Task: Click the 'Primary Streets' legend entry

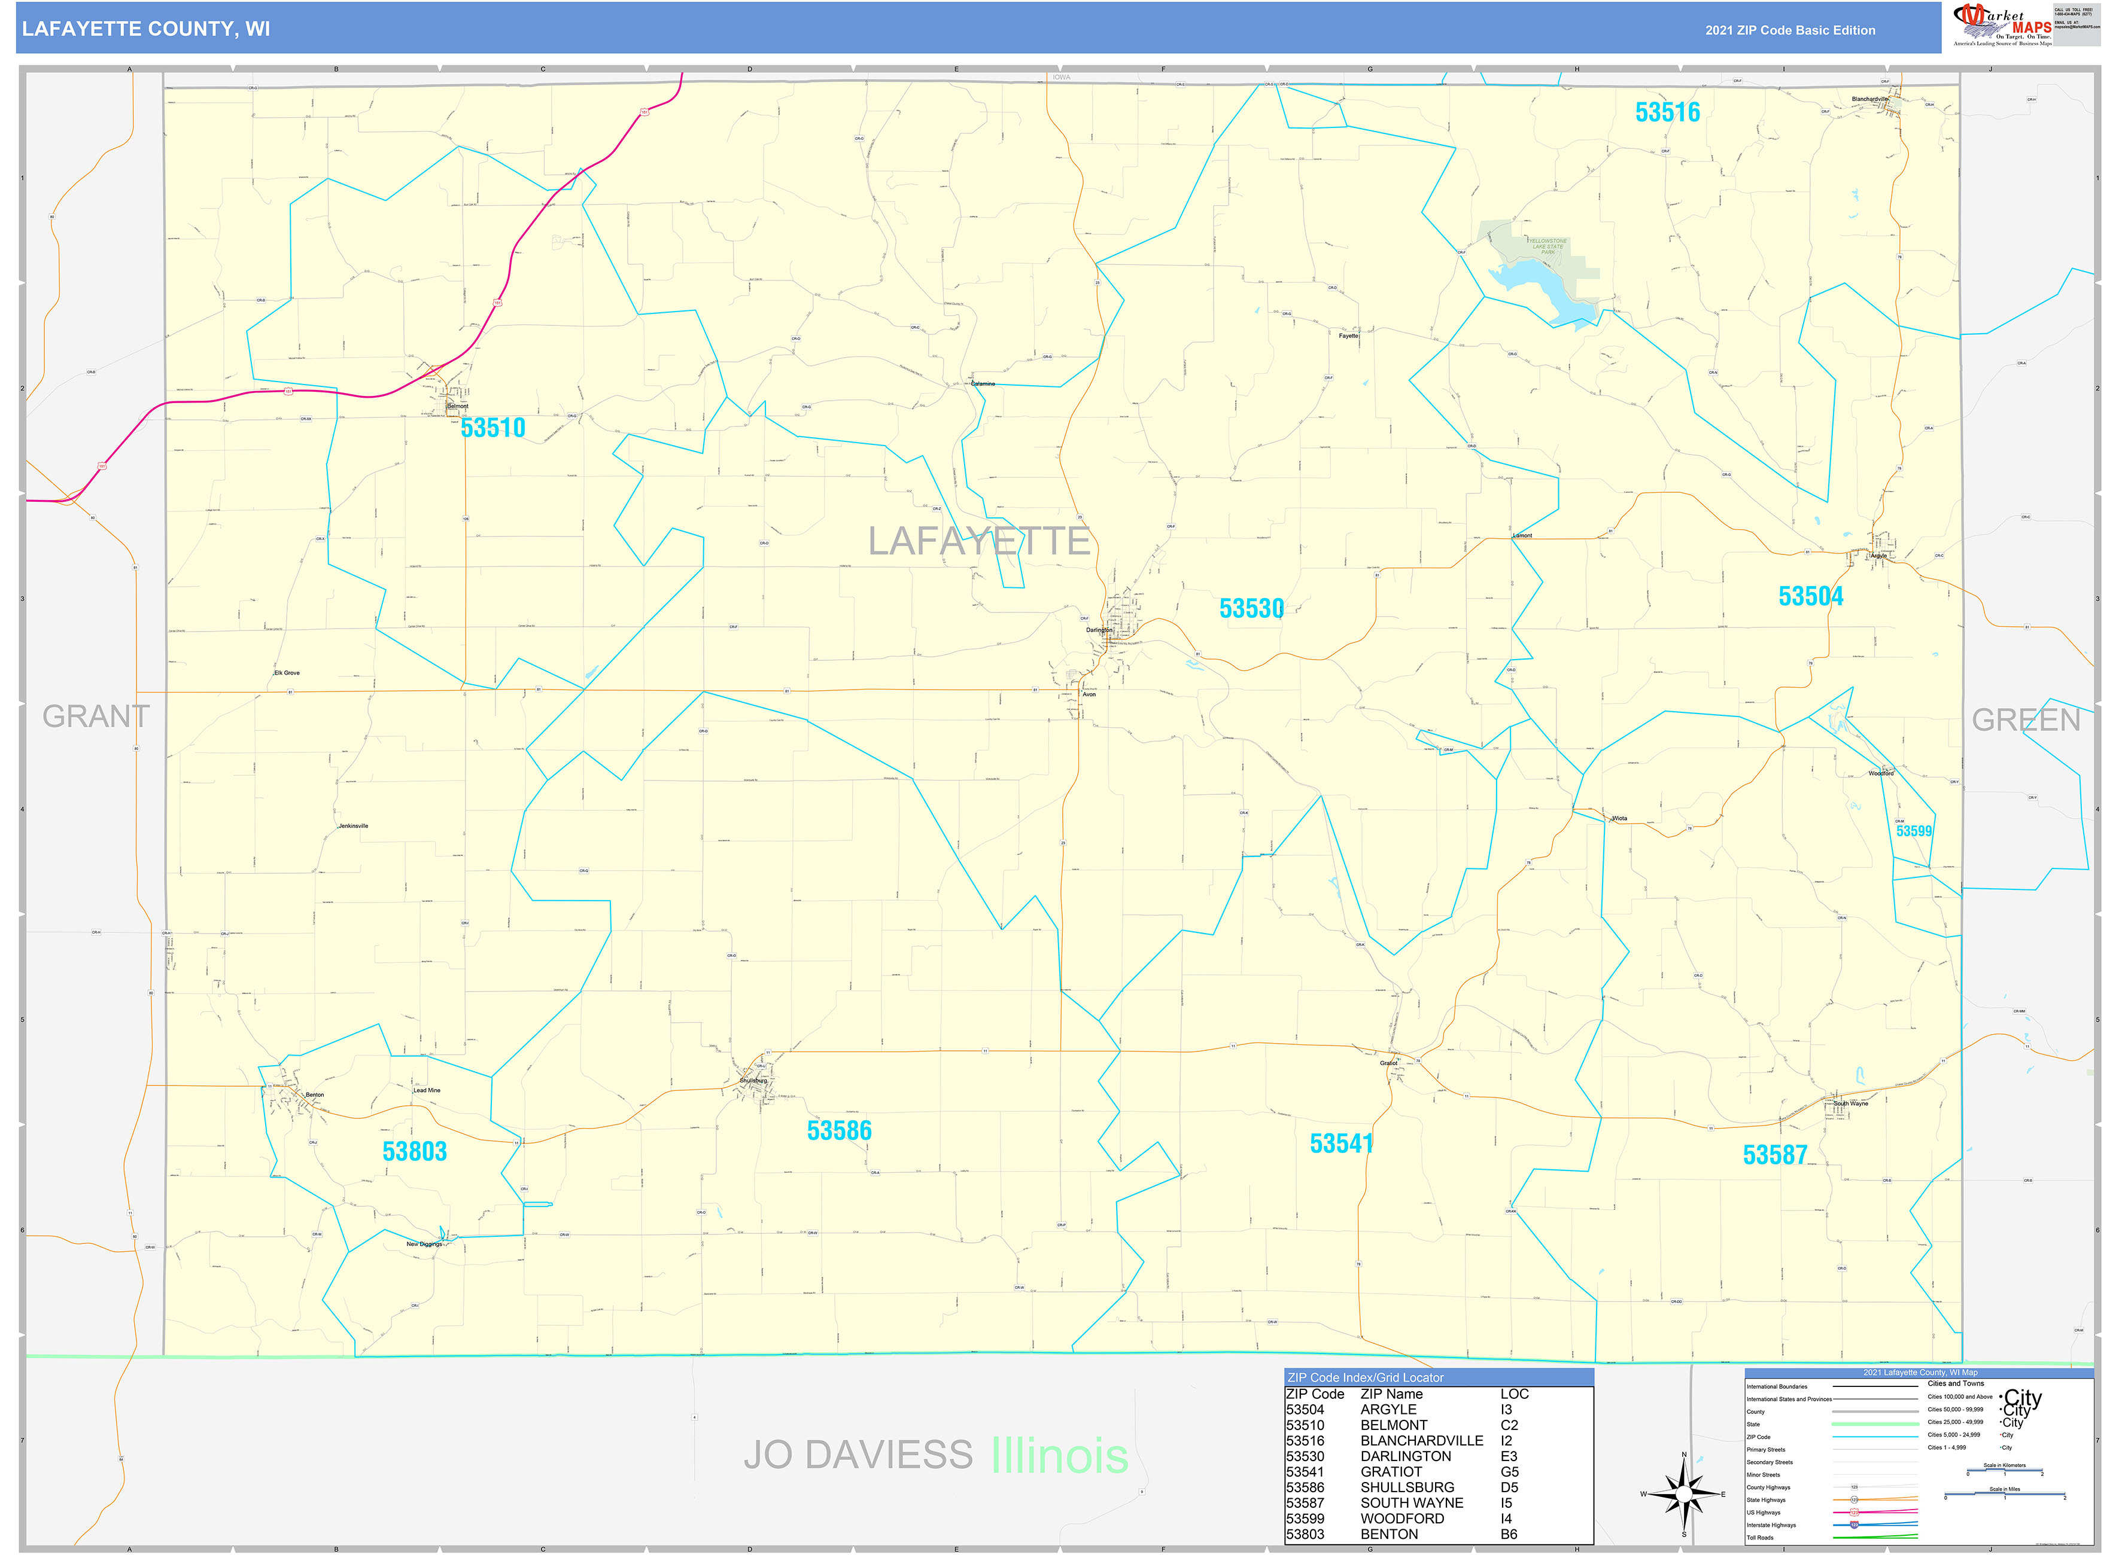Action: pos(1765,1450)
